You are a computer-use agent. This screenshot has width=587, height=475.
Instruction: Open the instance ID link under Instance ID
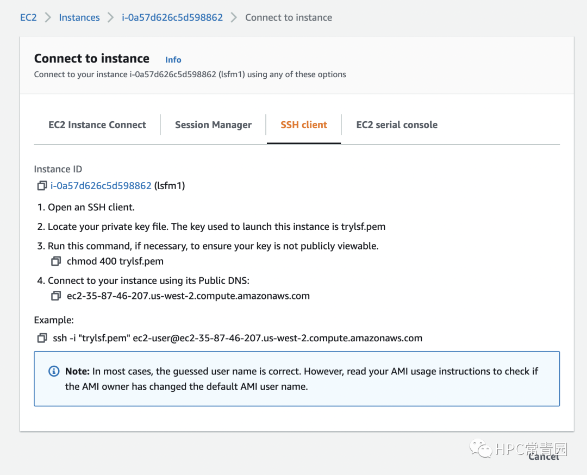[x=101, y=186]
